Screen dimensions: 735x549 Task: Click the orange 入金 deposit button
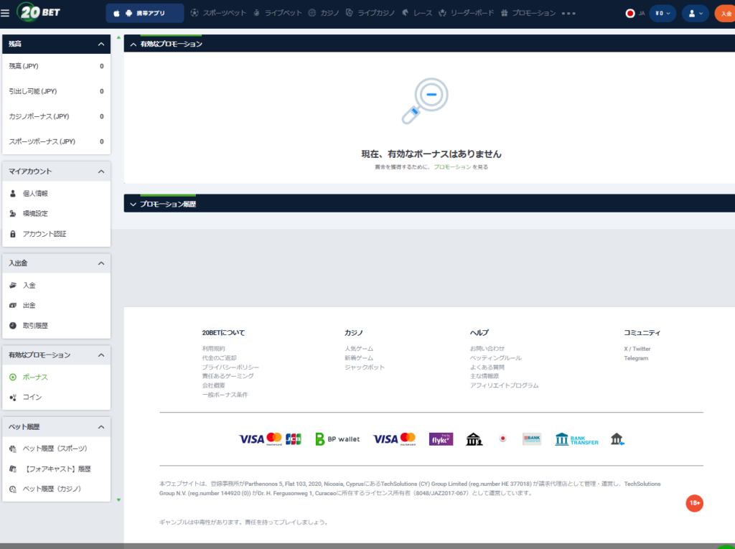(x=725, y=13)
